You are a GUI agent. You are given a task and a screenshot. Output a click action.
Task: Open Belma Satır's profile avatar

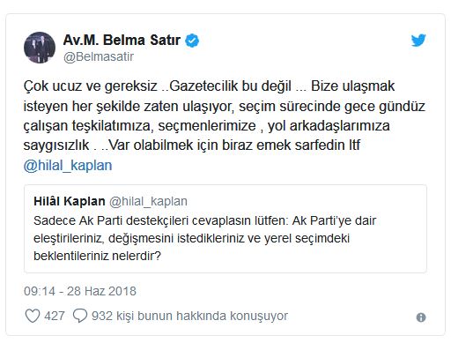pos(40,48)
